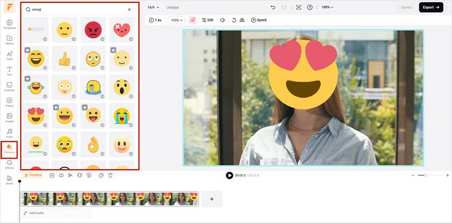Select the video clip in timeline

tap(110, 199)
